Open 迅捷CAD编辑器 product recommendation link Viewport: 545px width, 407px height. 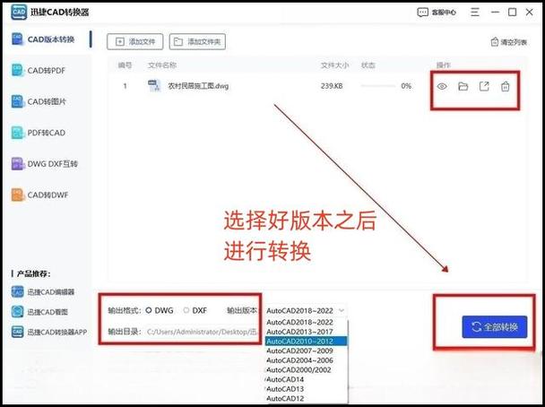click(43, 292)
